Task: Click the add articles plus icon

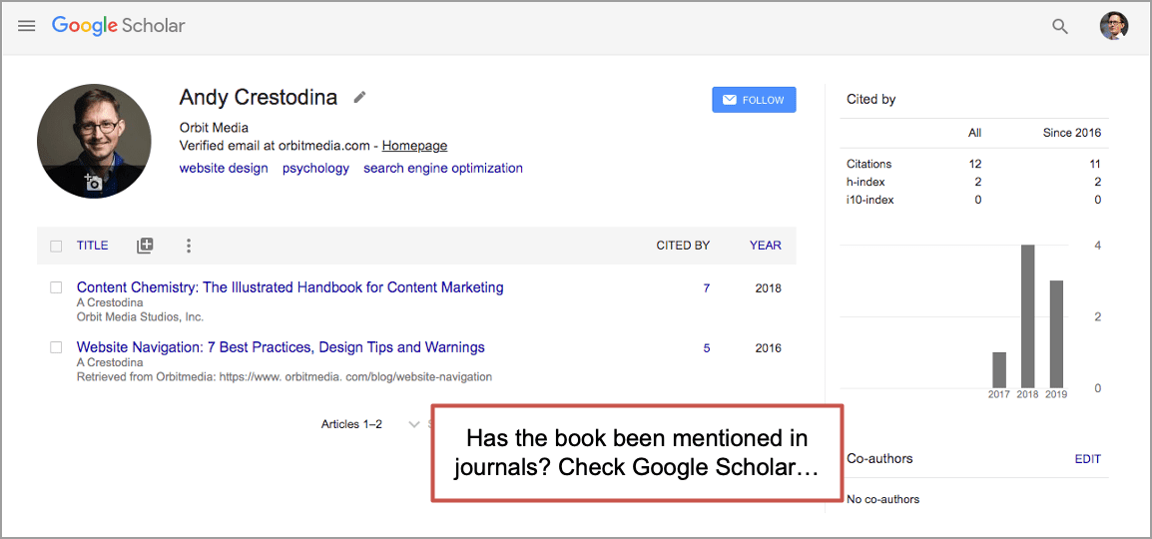Action: (x=145, y=246)
